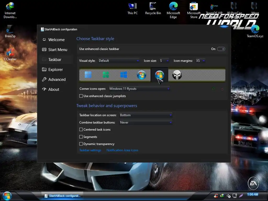The height and width of the screenshot is (201, 268).
Task: Open the Icon size dropdown
Action: coord(164,61)
